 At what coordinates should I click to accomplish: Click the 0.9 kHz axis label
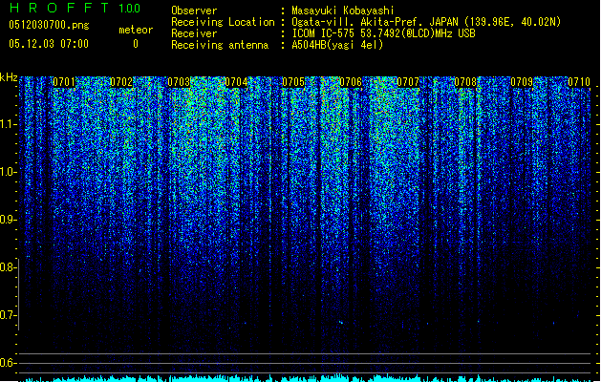[9, 220]
